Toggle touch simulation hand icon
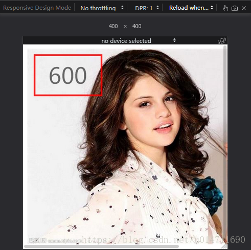Image resolution: width=251 pixels, height=250 pixels. click(x=225, y=8)
